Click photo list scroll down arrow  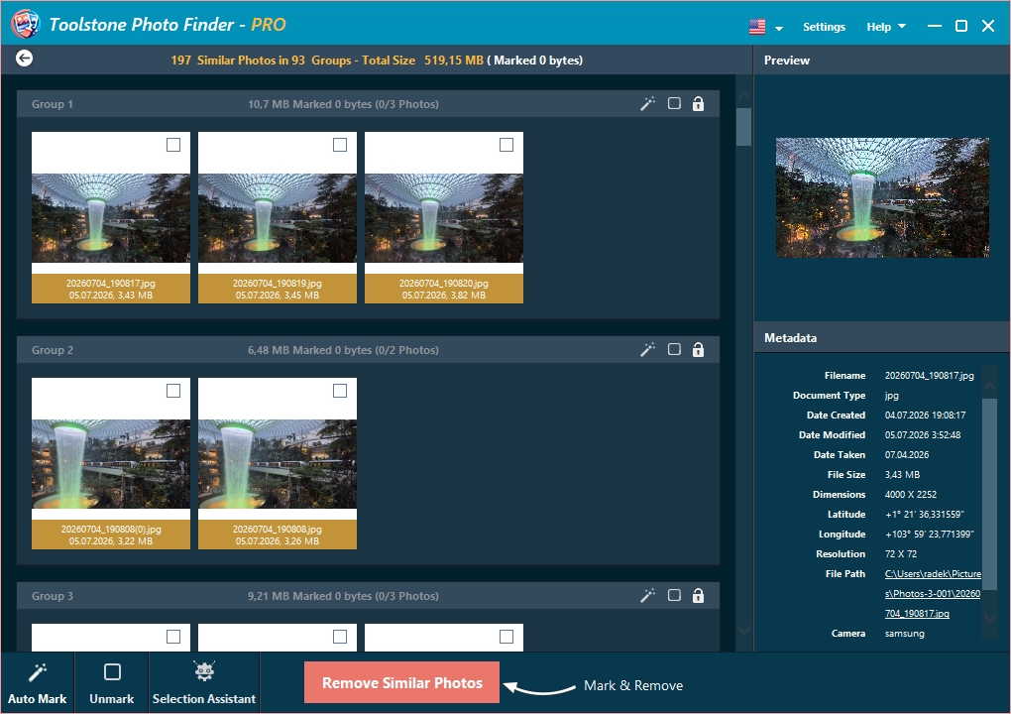(743, 630)
